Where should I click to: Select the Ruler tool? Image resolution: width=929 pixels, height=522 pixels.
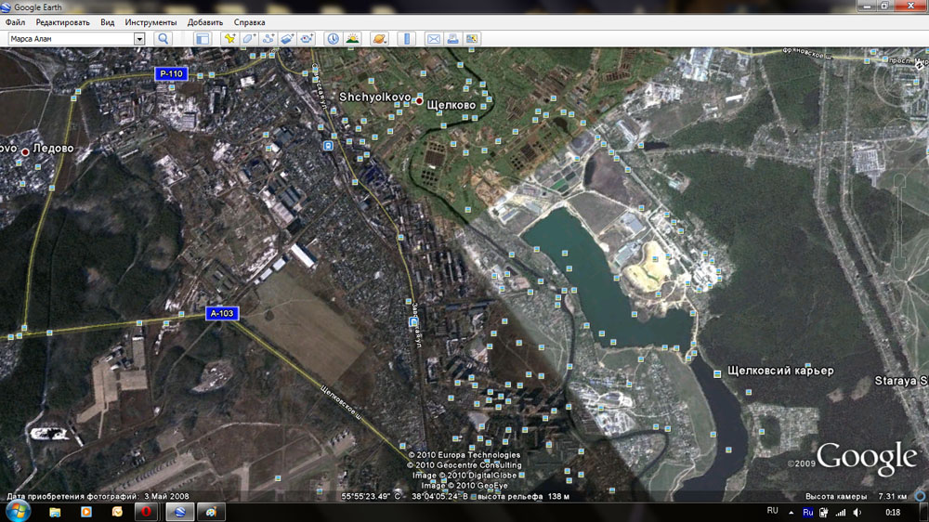click(x=407, y=38)
